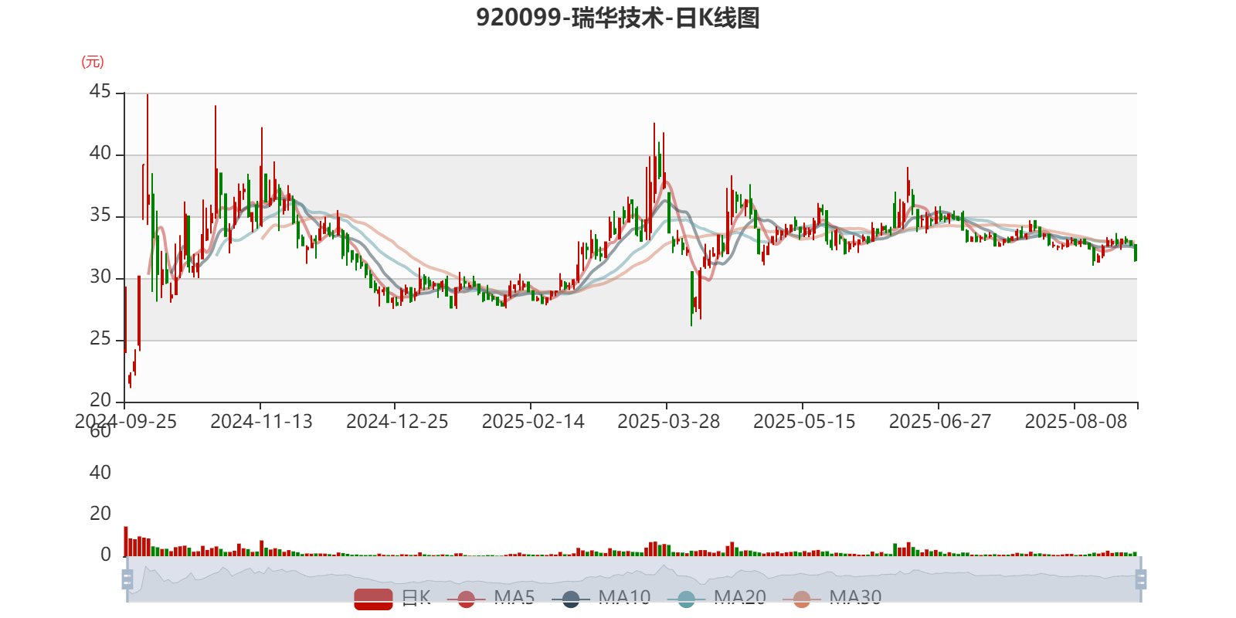This screenshot has height=618, width=1236.
Task: Click the 2024-12-25 date axis label
Action: tap(397, 421)
